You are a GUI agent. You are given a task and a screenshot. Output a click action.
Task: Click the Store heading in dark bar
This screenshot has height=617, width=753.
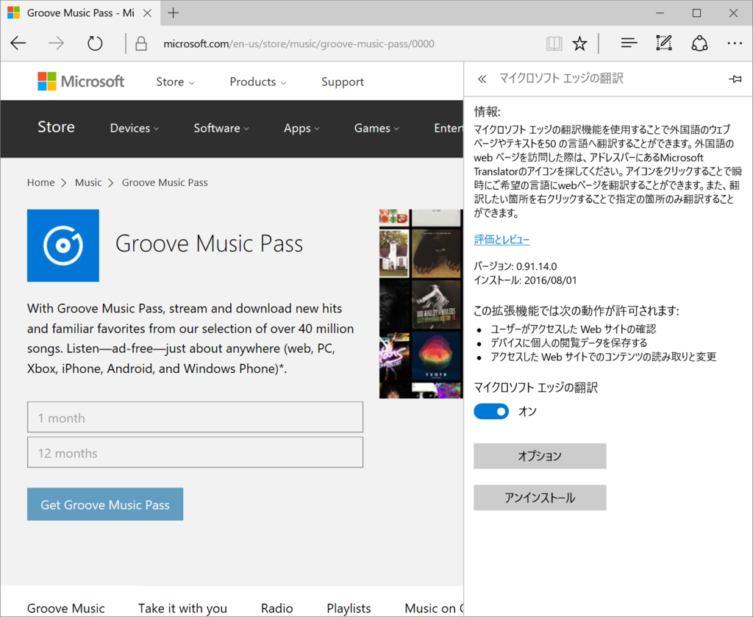click(56, 126)
